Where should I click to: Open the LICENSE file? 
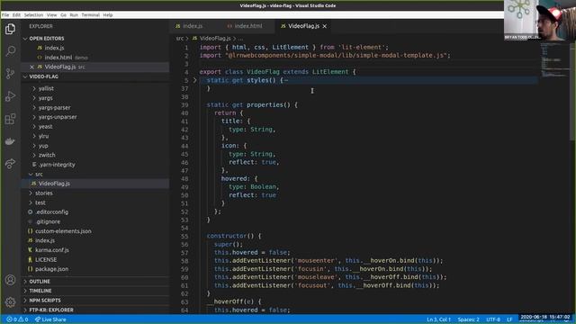(46, 260)
